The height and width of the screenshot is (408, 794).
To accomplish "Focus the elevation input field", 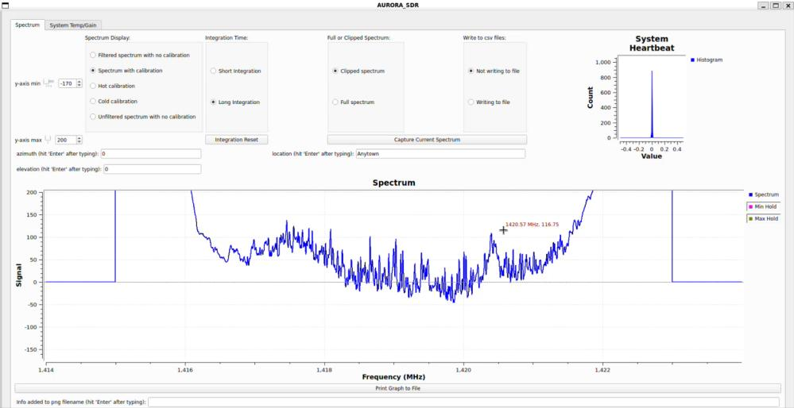I will coord(153,169).
